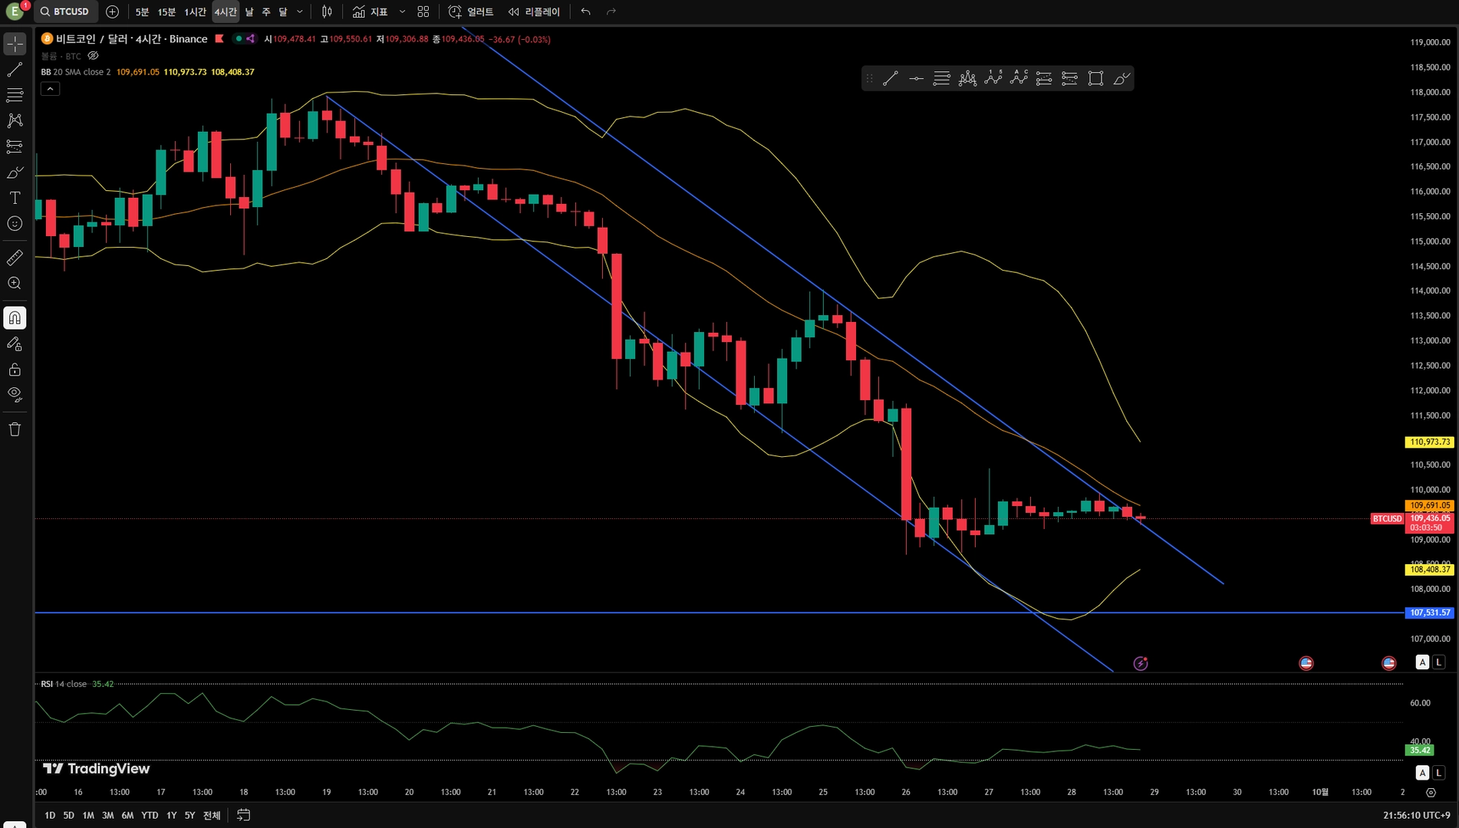Image resolution: width=1459 pixels, height=828 pixels.
Task: Select the trend line drawing tool
Action: (x=15, y=70)
